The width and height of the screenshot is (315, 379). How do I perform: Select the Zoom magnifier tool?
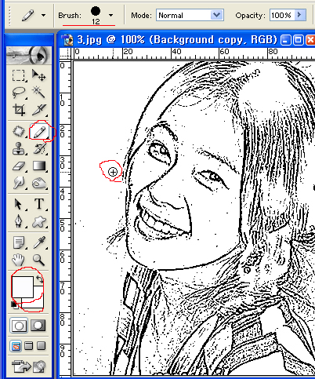pyautogui.click(x=39, y=260)
